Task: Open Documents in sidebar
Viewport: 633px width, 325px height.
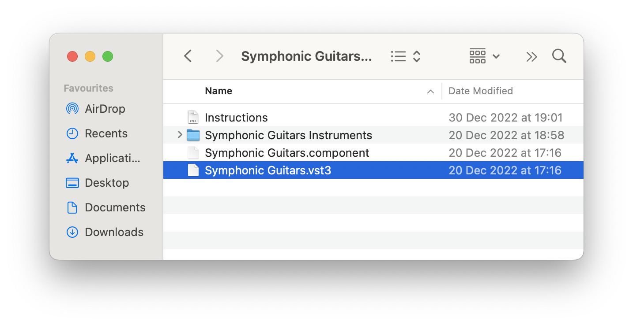Action: click(115, 207)
